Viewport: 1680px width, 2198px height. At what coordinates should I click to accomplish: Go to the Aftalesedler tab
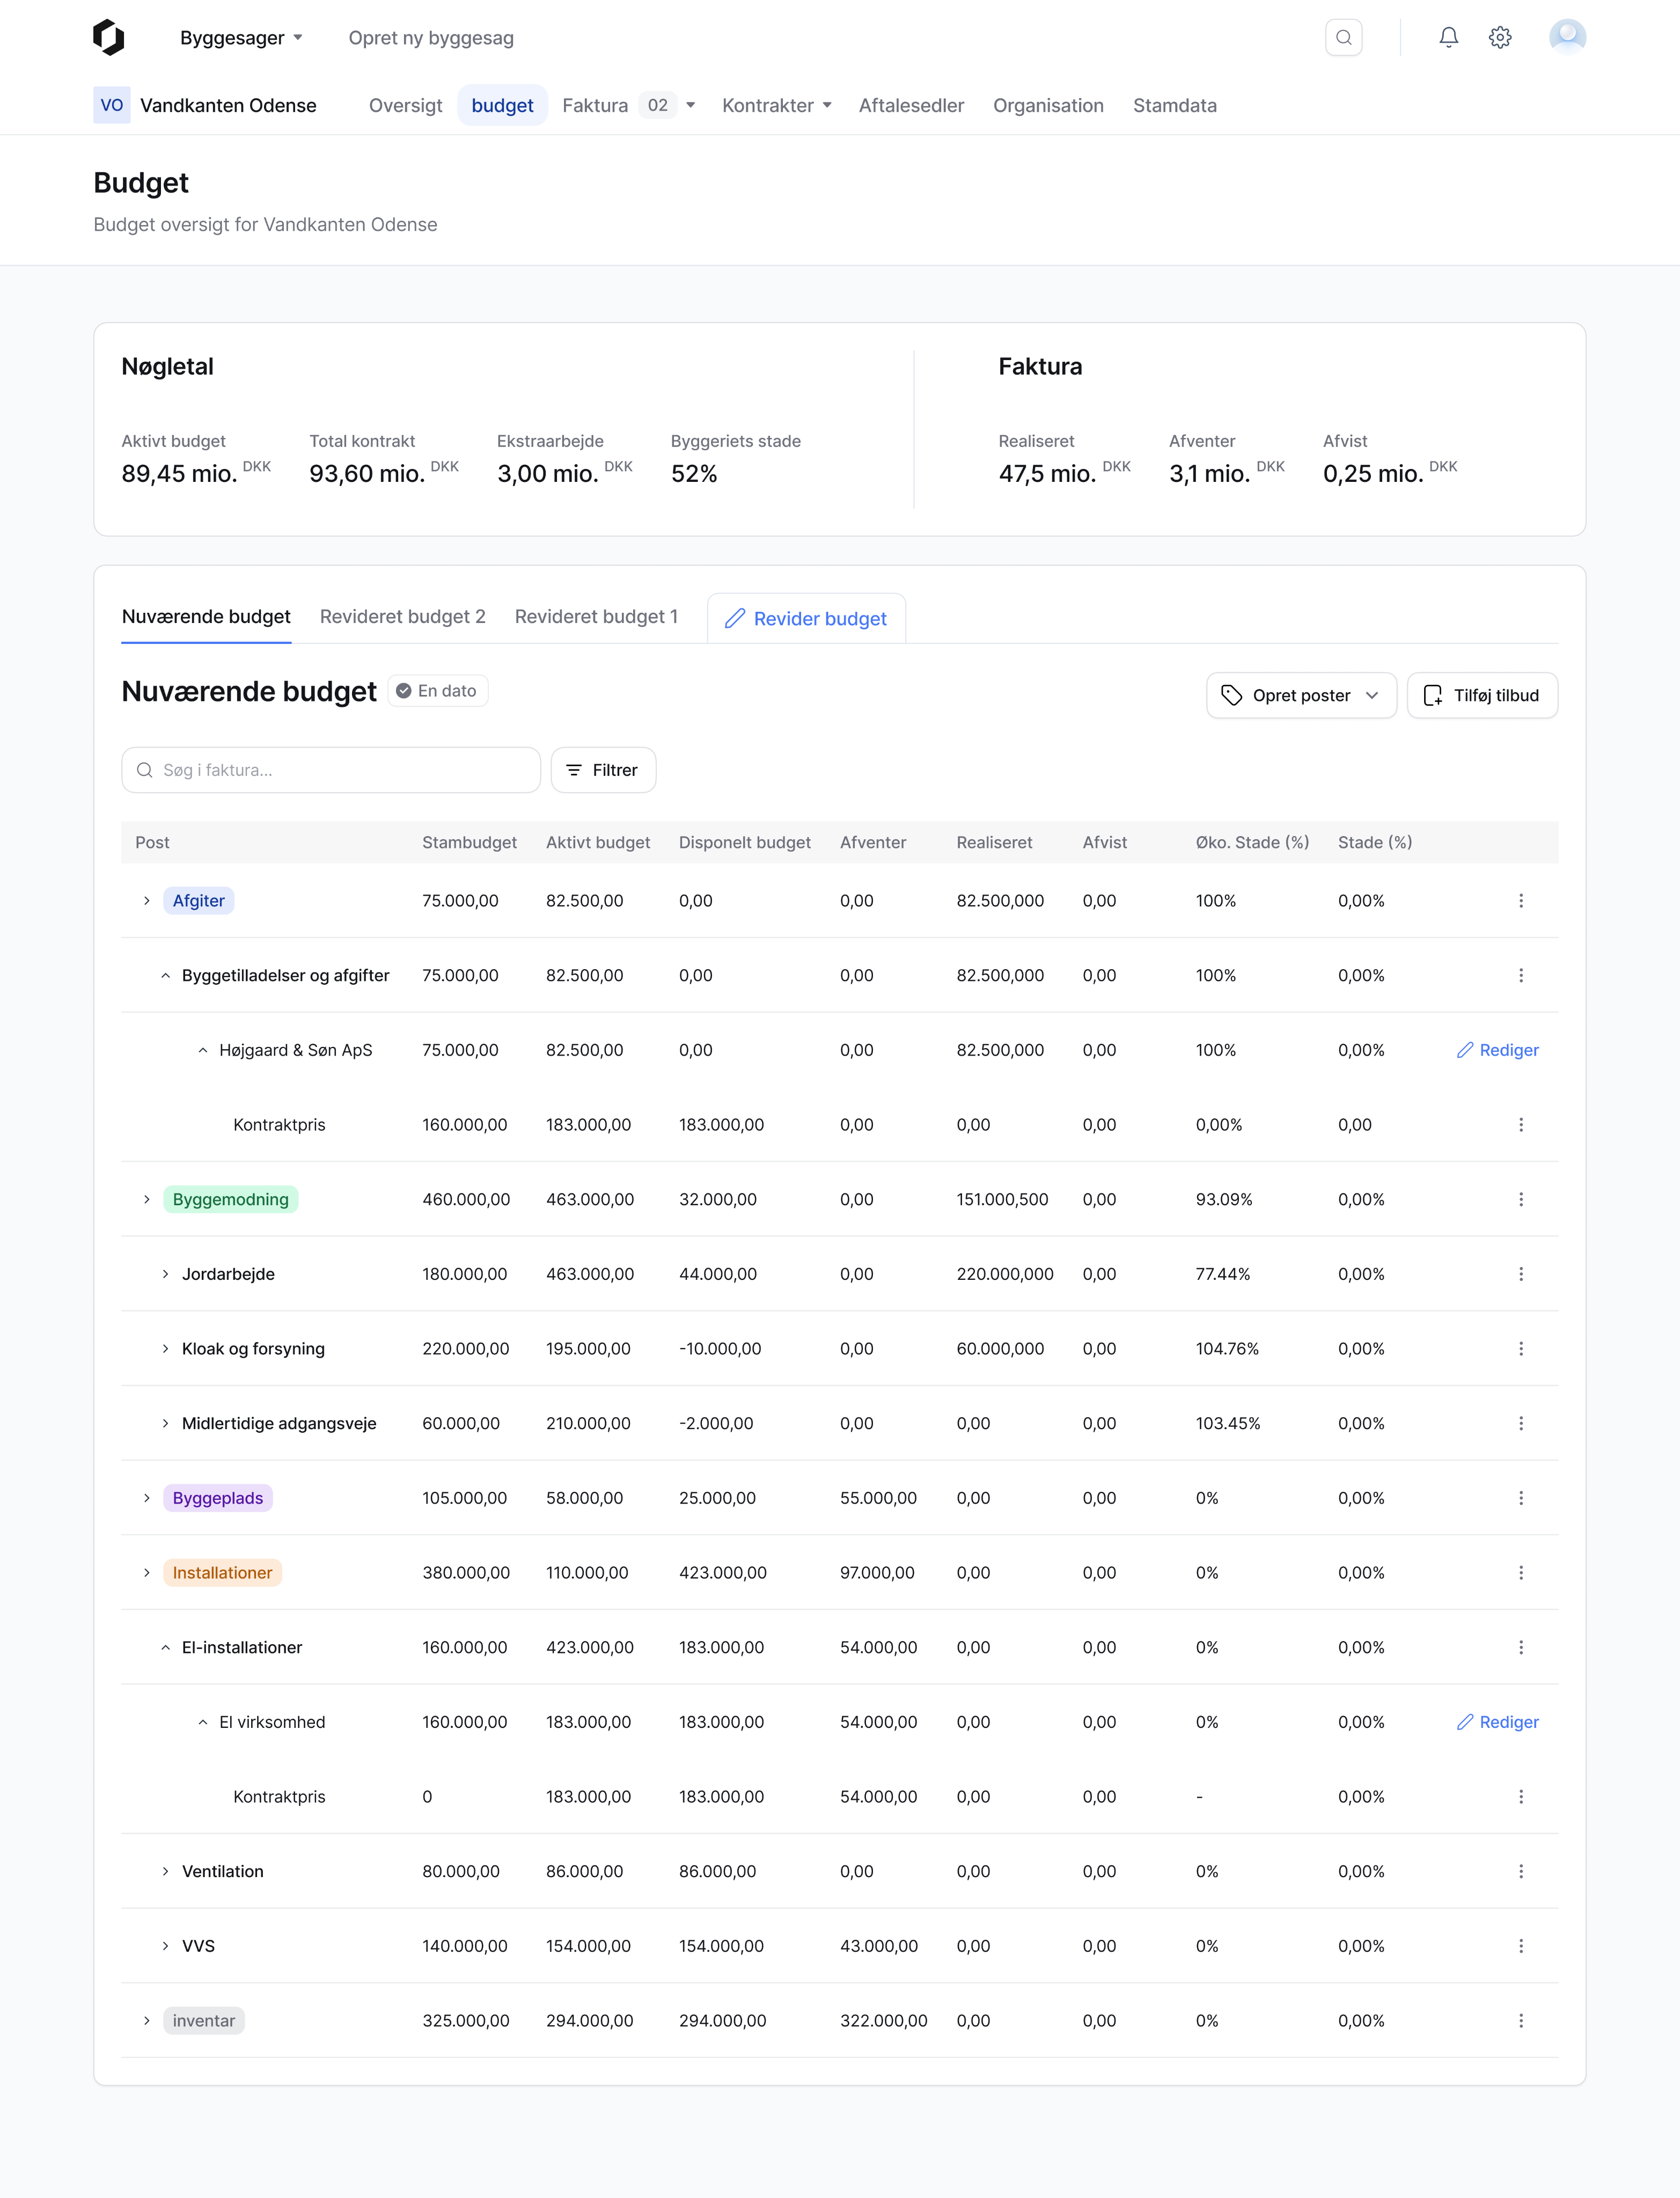(x=911, y=106)
